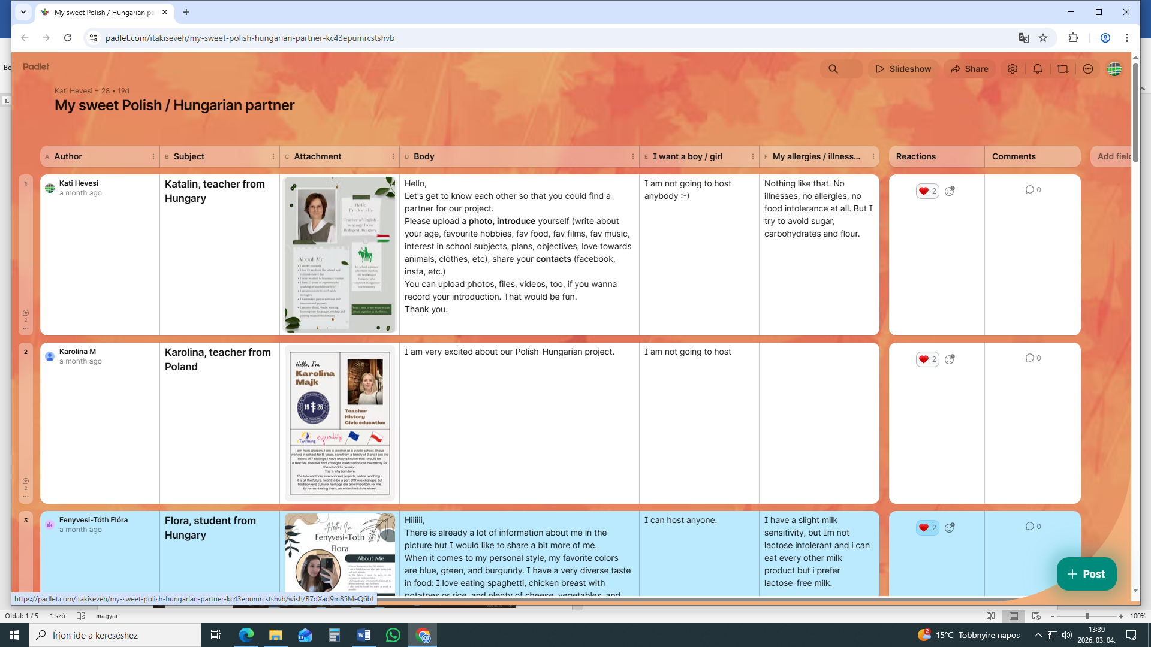
Task: Open Body column options menu
Action: coord(633,156)
